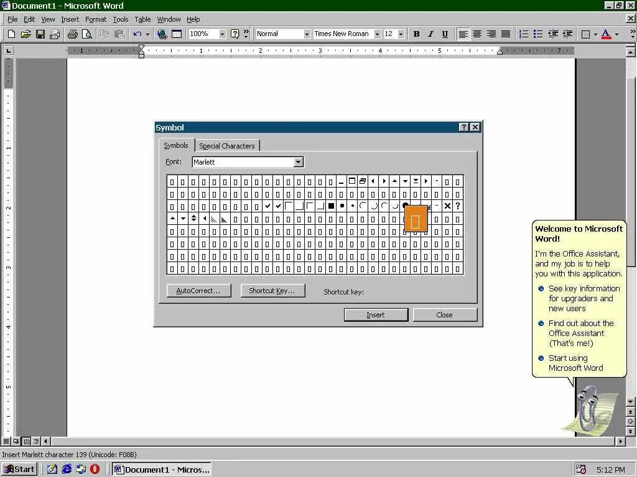The image size is (637, 477).
Task: Launch Internet Explorer from quick launch
Action: [67, 470]
